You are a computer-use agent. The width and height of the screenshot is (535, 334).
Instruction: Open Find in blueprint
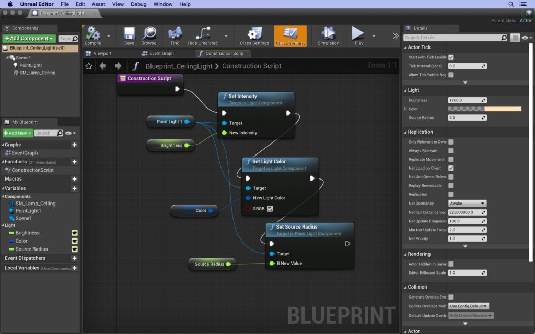[175, 36]
